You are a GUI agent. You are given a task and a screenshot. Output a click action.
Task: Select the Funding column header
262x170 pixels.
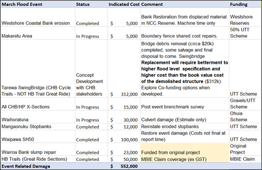tap(245, 4)
